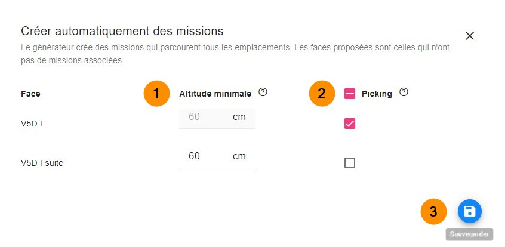
Task: Uncheck Picking for face V5D I
Action: [350, 123]
